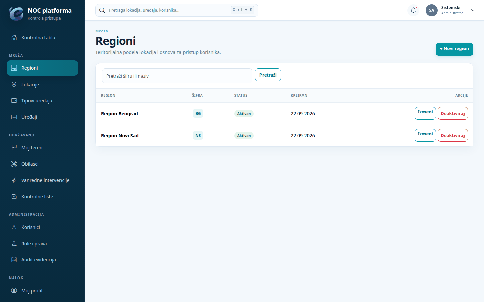Select the Region Novi Sad name cell

(x=120, y=136)
